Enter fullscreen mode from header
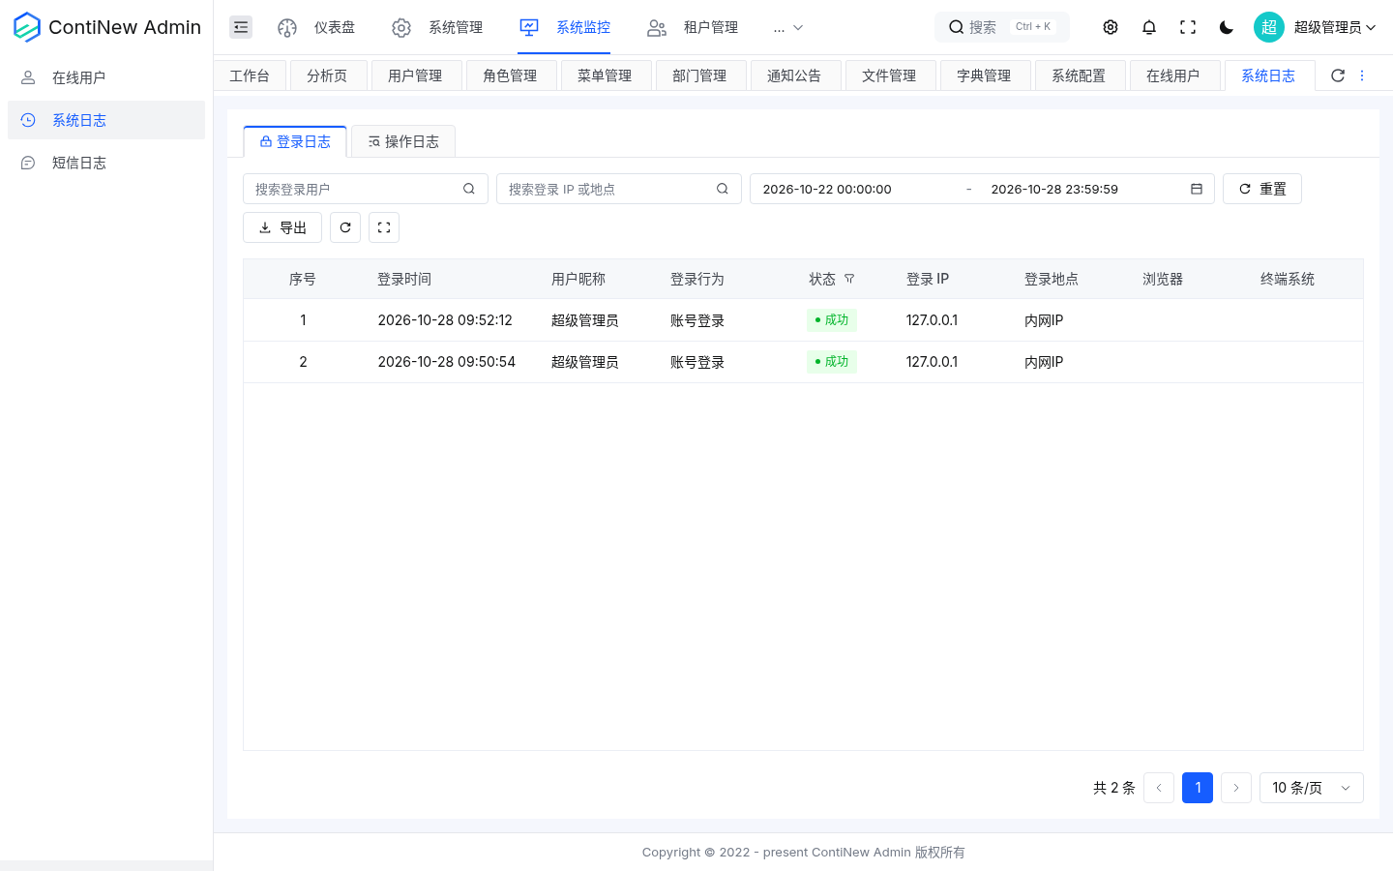The height and width of the screenshot is (871, 1393). [1188, 27]
